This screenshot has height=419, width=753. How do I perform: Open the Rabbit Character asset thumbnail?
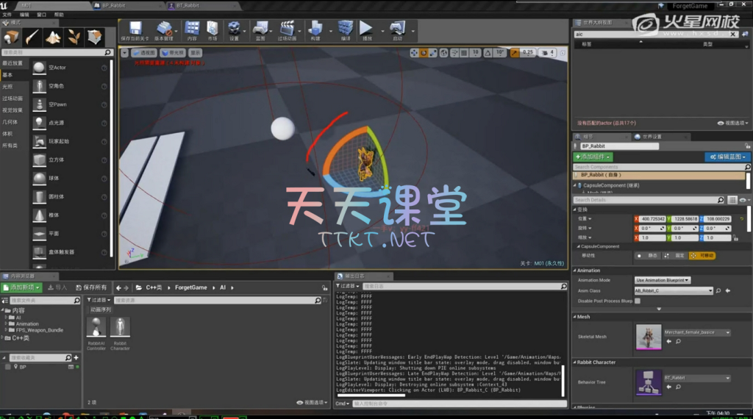(x=120, y=328)
